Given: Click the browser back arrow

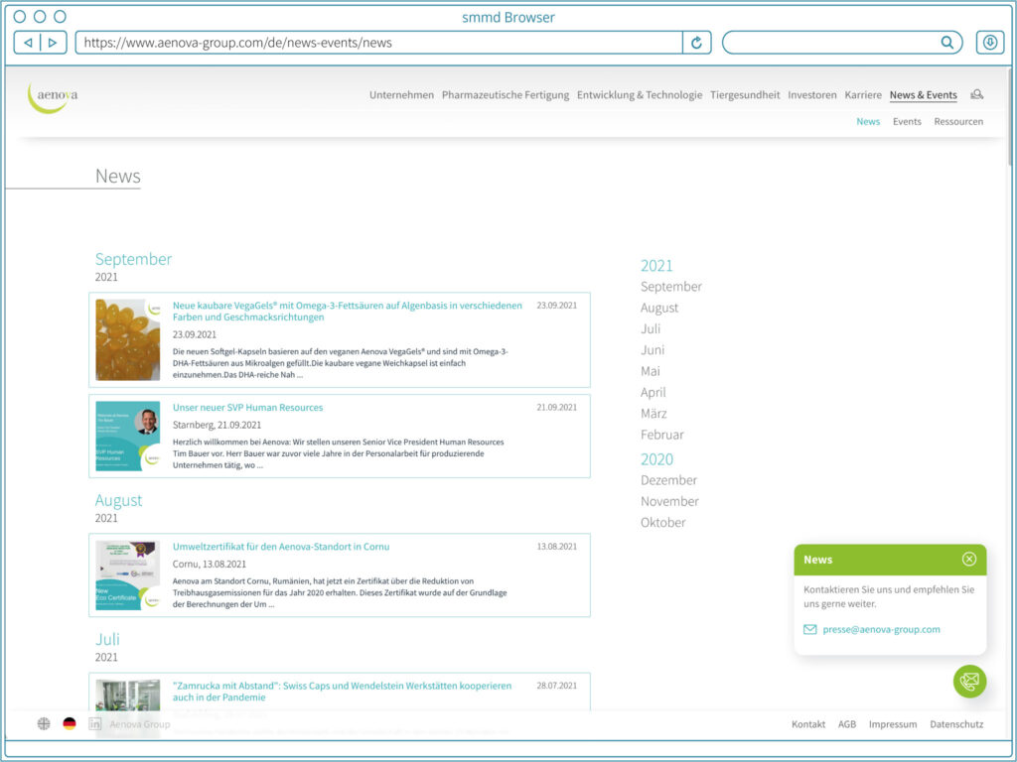Looking at the screenshot, I should (x=28, y=43).
